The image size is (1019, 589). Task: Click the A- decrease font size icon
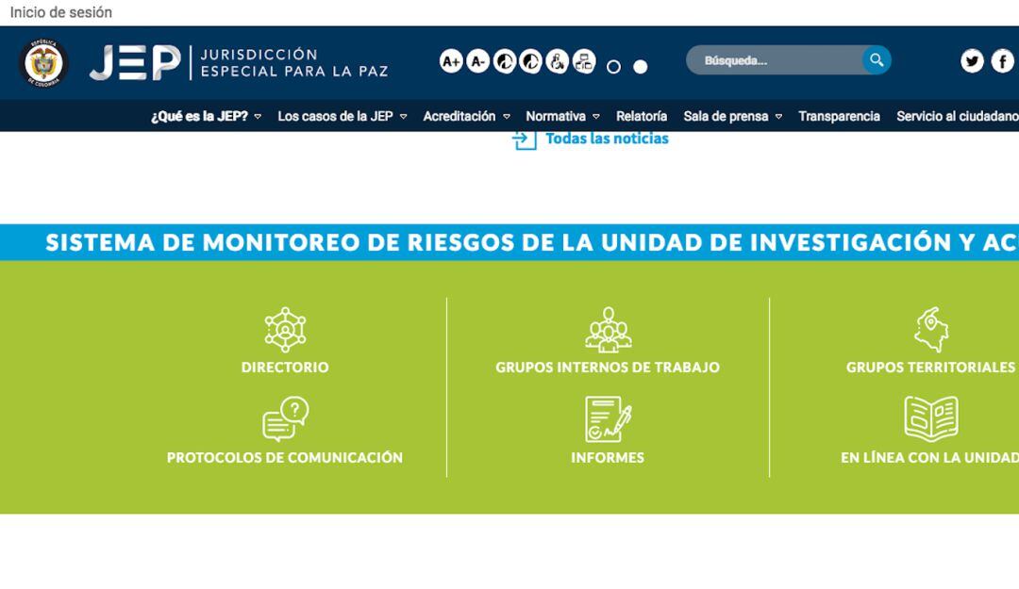477,61
